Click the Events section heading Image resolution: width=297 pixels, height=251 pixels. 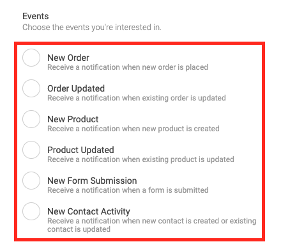(x=36, y=16)
